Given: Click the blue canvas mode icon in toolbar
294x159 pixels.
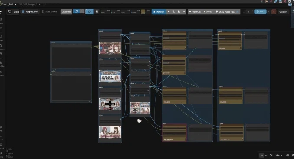Looking at the screenshot, I should pos(89,12).
